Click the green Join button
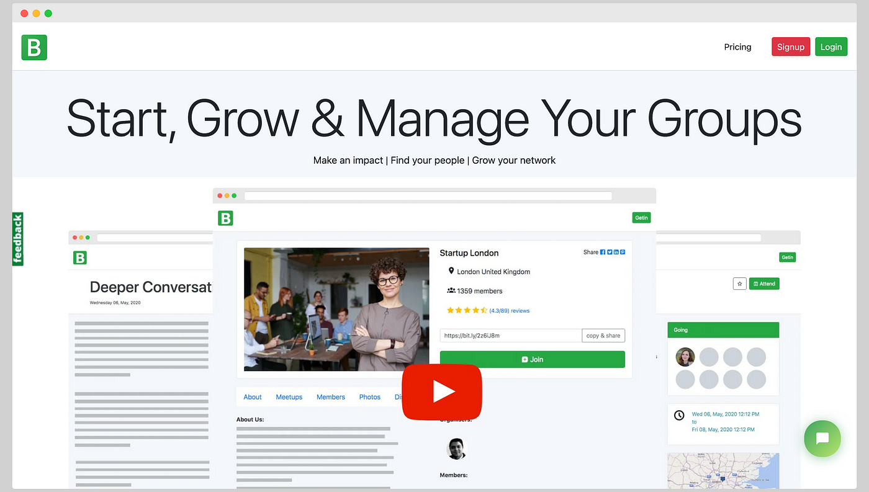Screen dimensions: 869x492 533,359
